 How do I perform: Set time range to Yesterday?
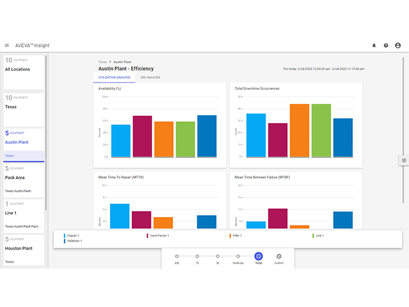click(x=238, y=256)
